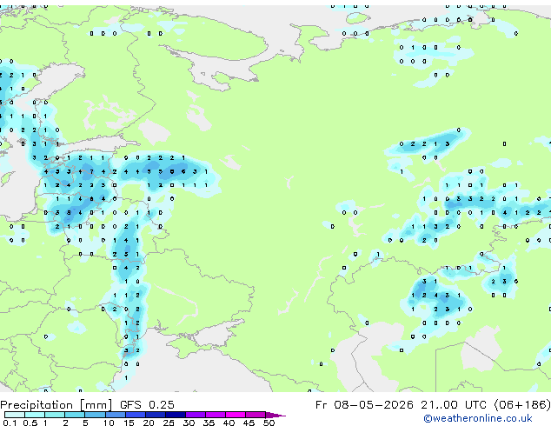Click the '0.5' legend value label
551x426 pixels.
pyautogui.click(x=30, y=423)
